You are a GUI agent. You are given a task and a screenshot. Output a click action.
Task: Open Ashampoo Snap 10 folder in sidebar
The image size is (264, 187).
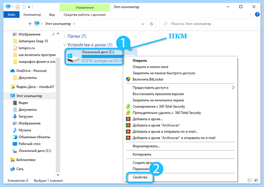coord(33,41)
